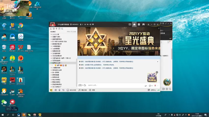The image size is (209, 117).
Task: Open the list view icon in YY title bar
Action: pos(139,24)
